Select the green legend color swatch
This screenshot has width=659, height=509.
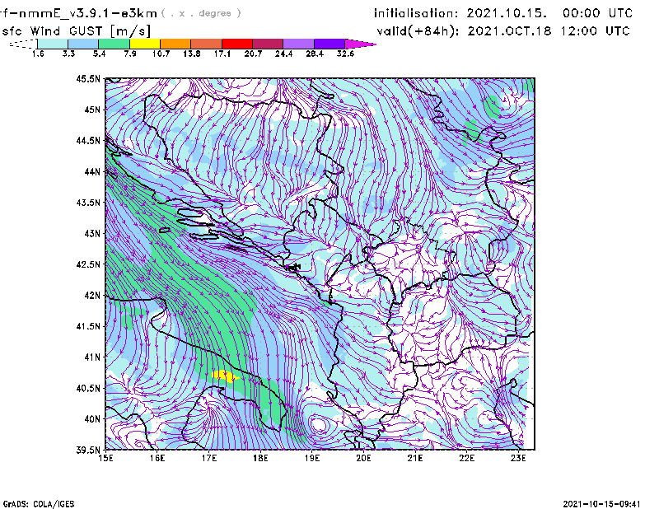[114, 43]
